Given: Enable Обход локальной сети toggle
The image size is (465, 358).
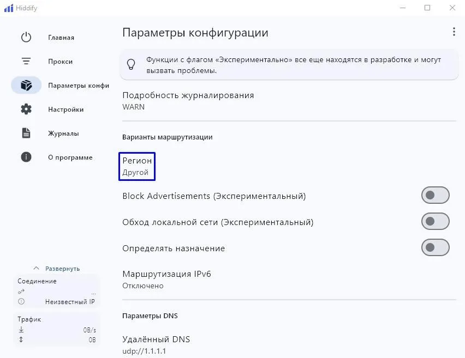Looking at the screenshot, I should 435,221.
